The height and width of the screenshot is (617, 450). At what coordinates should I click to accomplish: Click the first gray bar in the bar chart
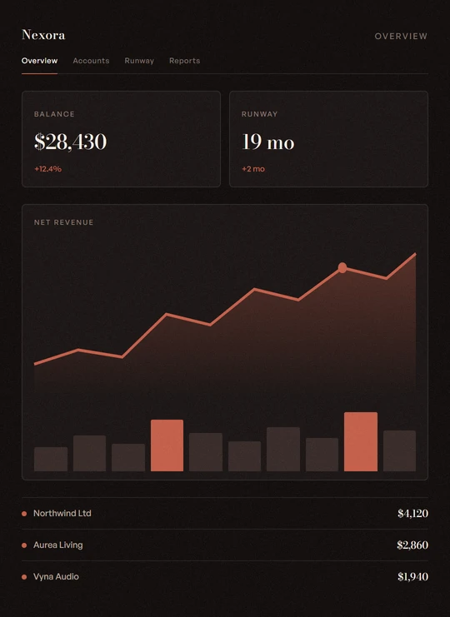[x=51, y=459]
